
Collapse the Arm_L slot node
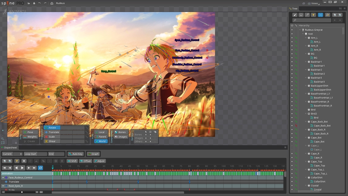pyautogui.click(x=306, y=38)
